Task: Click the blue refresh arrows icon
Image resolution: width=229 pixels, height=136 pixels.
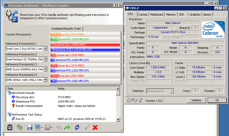Action: point(77,127)
